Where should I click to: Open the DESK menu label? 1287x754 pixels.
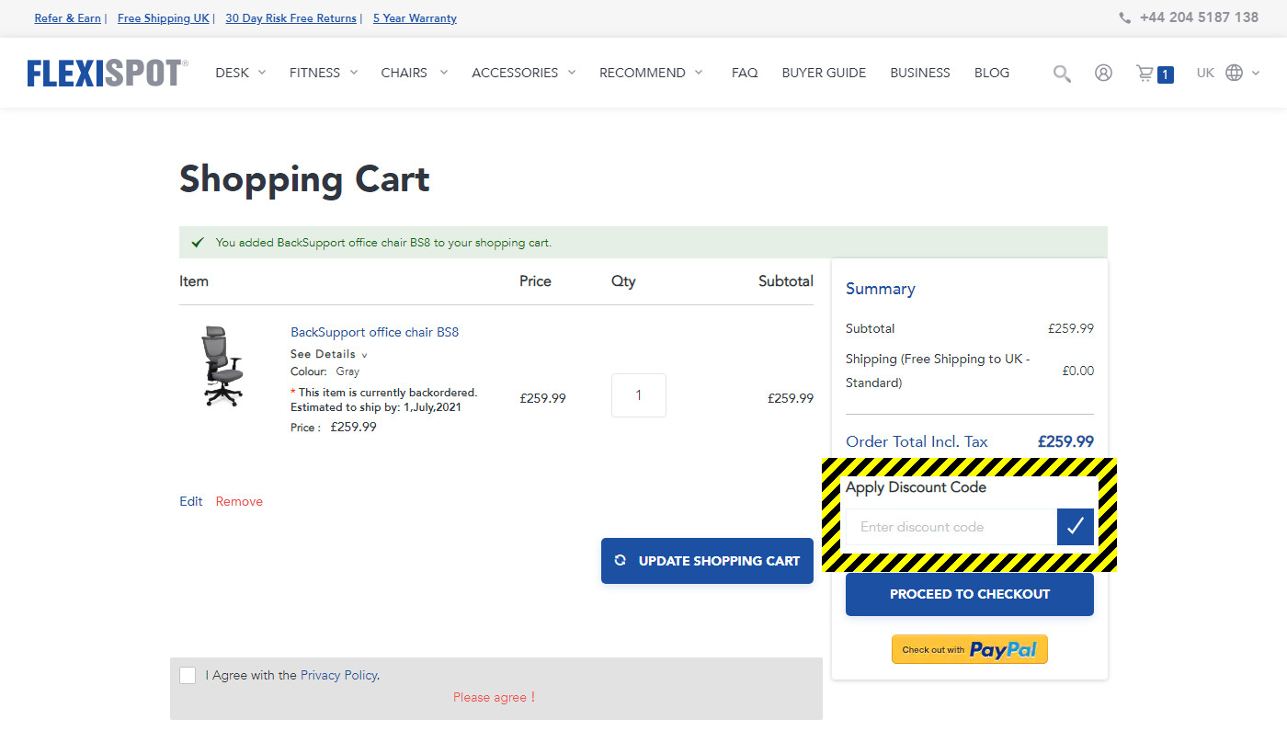click(233, 73)
